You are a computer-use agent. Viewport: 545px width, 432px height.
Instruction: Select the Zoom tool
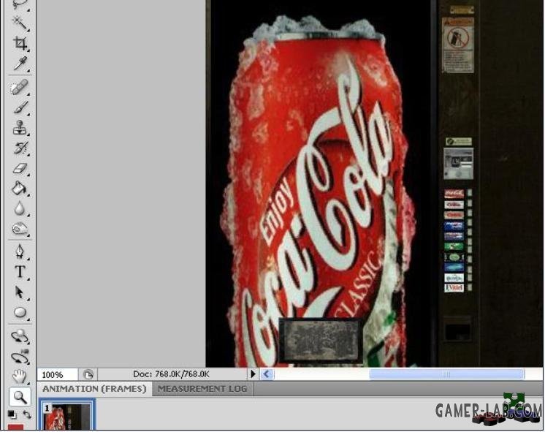[x=20, y=397]
